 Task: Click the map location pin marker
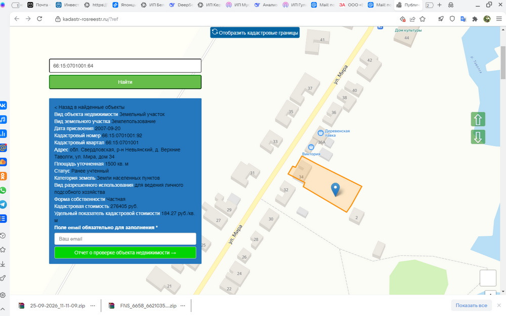[x=335, y=189]
